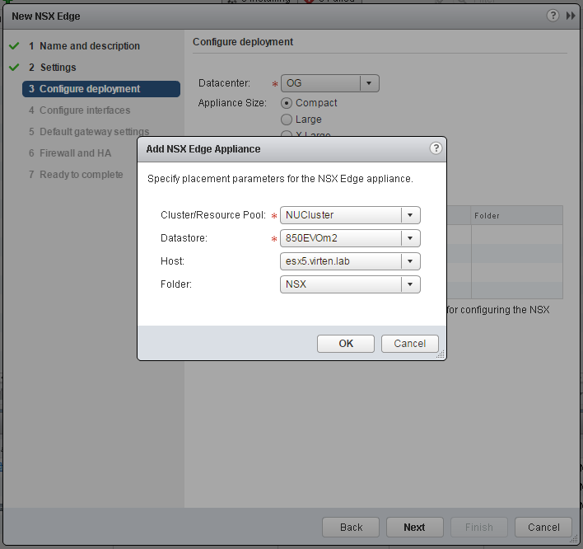The height and width of the screenshot is (549, 583).
Task: Click the 'New NSX Edge' window title
Action: [46, 16]
